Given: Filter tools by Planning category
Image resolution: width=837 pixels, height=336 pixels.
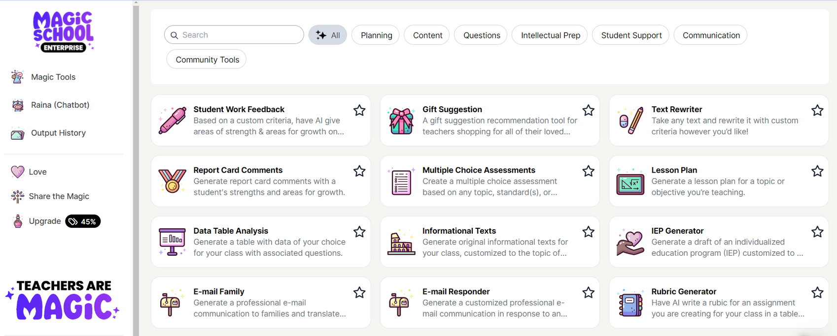Looking at the screenshot, I should [x=376, y=35].
